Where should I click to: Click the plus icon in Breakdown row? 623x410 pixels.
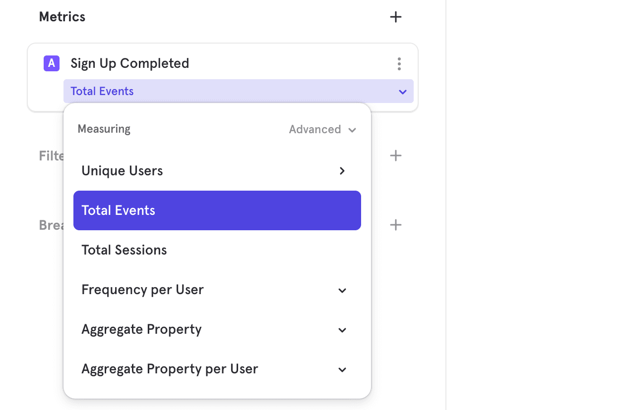[395, 225]
